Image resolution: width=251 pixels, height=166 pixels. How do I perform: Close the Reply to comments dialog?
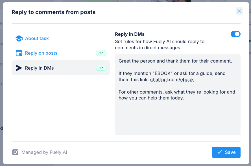tap(239, 11)
